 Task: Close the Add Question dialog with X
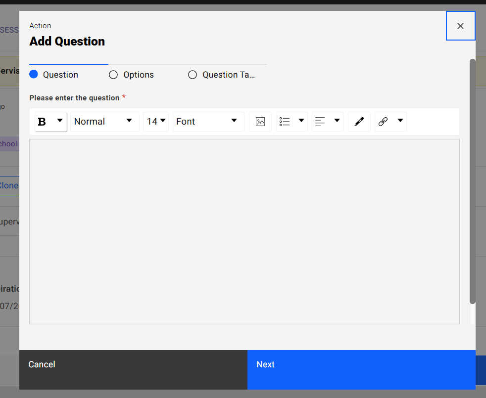coord(460,26)
